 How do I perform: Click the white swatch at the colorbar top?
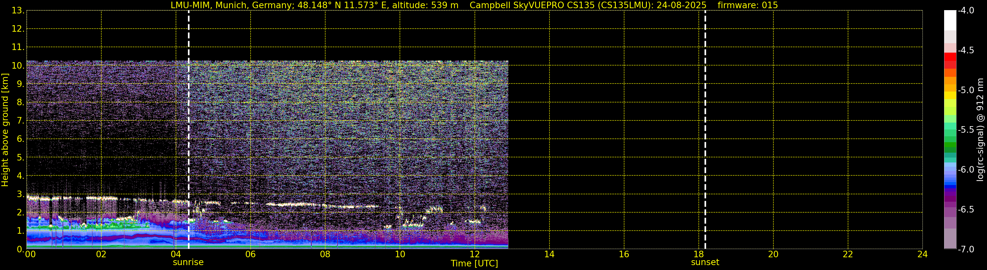tap(950, 20)
